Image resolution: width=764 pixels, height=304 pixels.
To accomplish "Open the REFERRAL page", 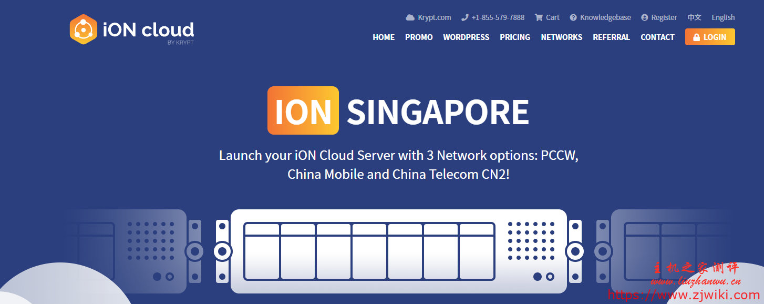I will [x=611, y=37].
